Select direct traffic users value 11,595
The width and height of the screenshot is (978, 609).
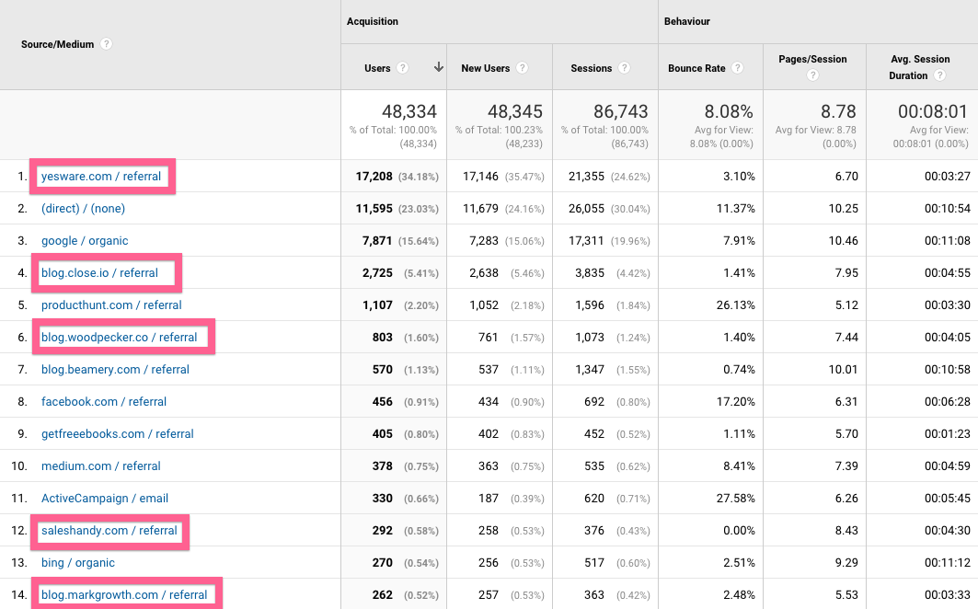pyautogui.click(x=374, y=209)
